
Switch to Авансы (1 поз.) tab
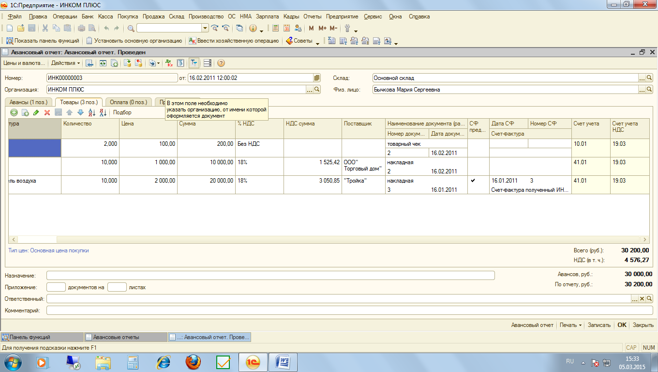(29, 102)
